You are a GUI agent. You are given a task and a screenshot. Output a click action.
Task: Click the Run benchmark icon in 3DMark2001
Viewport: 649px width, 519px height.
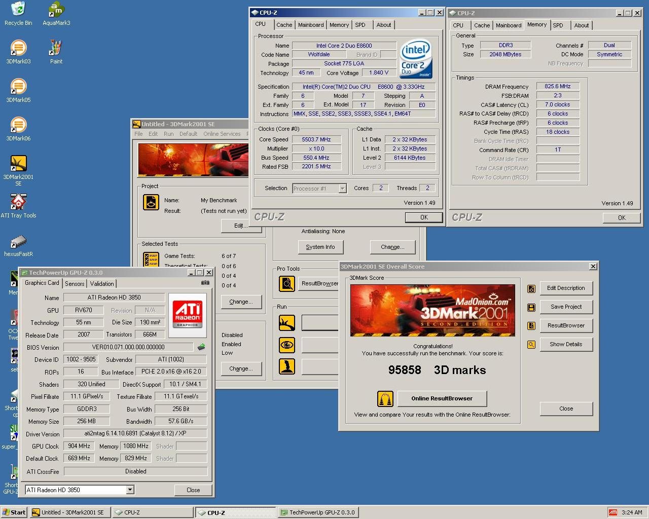287,322
